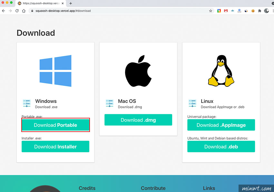This screenshot has height=192, width=274.
Task: Click the 'Download AppImage or .deb' text
Action: (x=222, y=107)
